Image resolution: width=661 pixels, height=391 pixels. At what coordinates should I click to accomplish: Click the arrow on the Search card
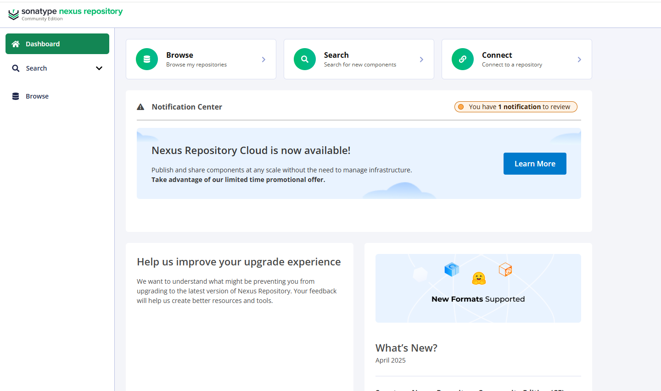(x=421, y=60)
